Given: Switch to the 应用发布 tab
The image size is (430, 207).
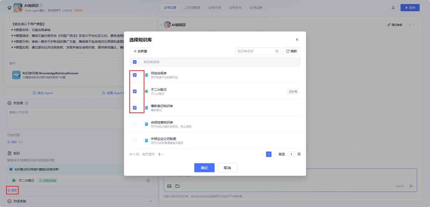Looking at the screenshot, I should click(235, 8).
